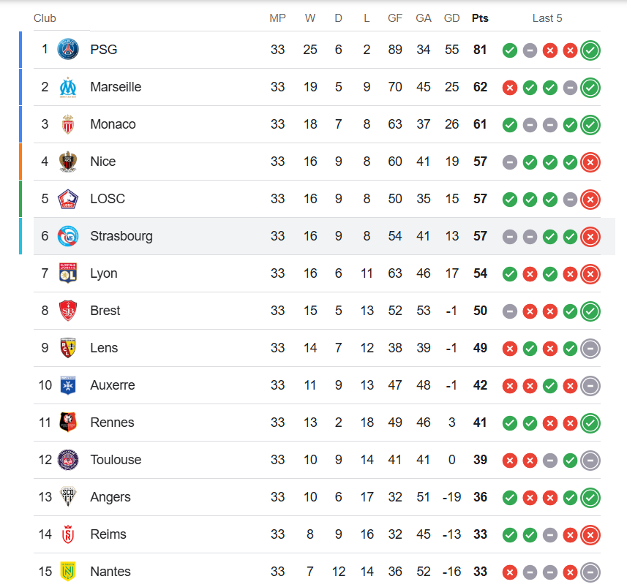Select the Monaco team crest
The height and width of the screenshot is (587, 627).
68,124
